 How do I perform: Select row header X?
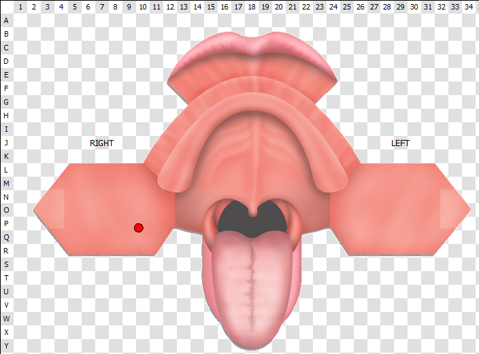tap(6, 332)
